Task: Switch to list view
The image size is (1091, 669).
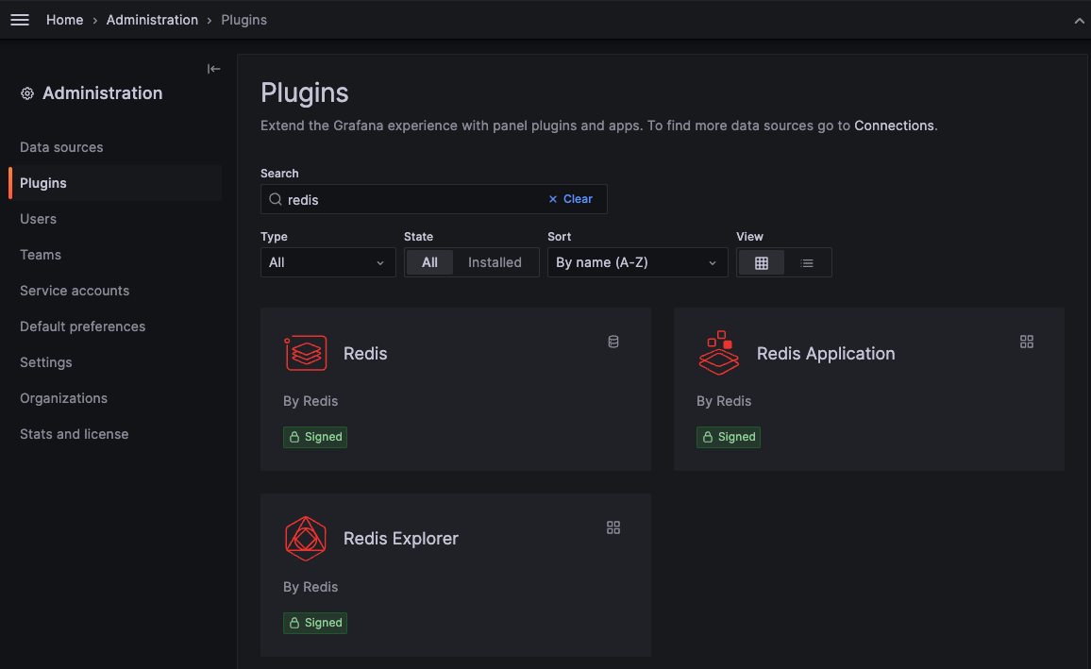Action: (x=807, y=263)
